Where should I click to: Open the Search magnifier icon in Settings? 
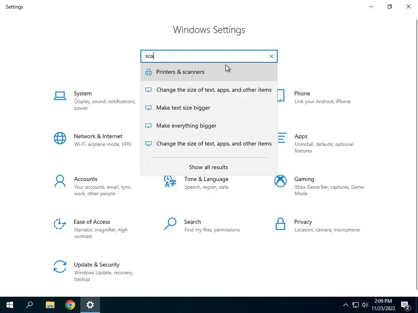click(x=170, y=224)
